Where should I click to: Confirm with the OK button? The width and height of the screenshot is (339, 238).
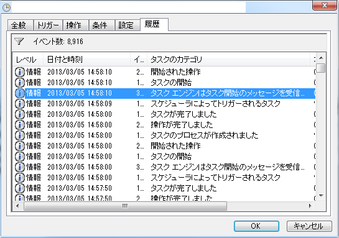(256, 226)
